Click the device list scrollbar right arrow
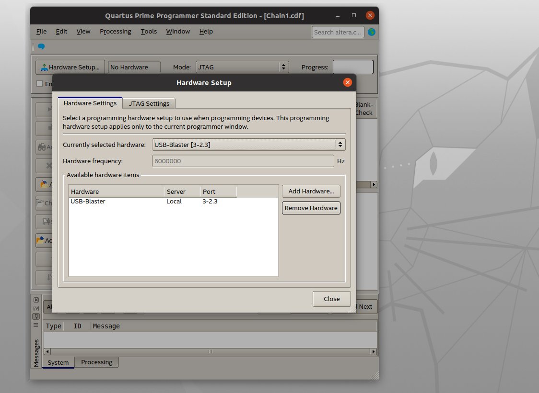The width and height of the screenshot is (539, 393). click(374, 184)
